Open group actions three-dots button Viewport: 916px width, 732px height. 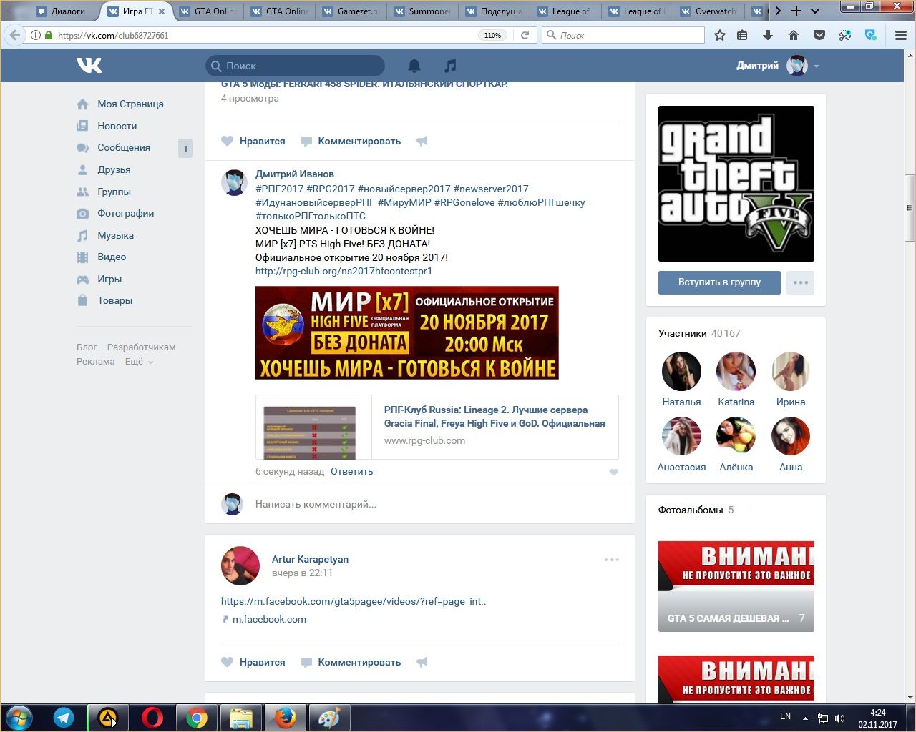pos(800,282)
